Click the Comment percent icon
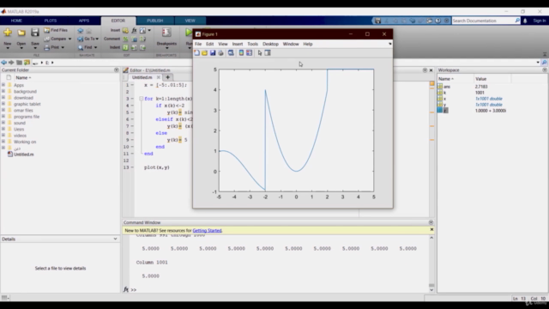 point(125,39)
